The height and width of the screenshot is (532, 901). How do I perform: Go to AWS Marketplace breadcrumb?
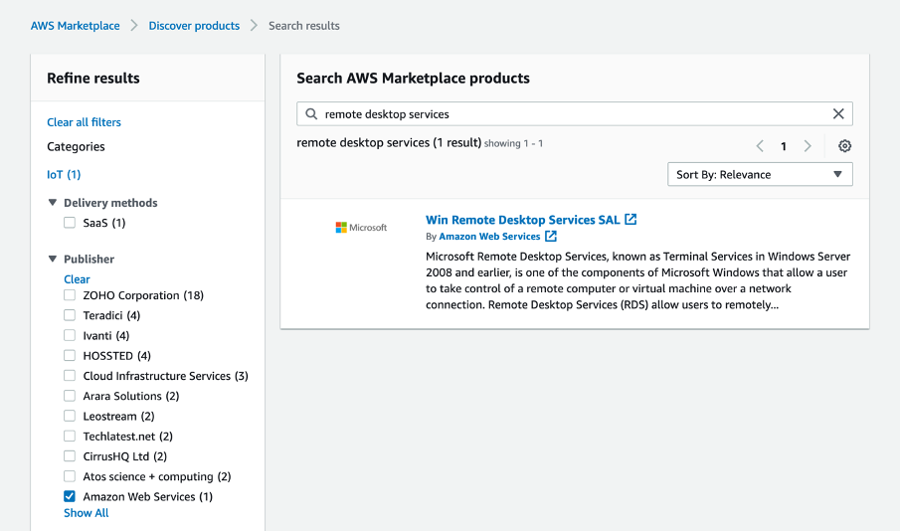click(76, 26)
